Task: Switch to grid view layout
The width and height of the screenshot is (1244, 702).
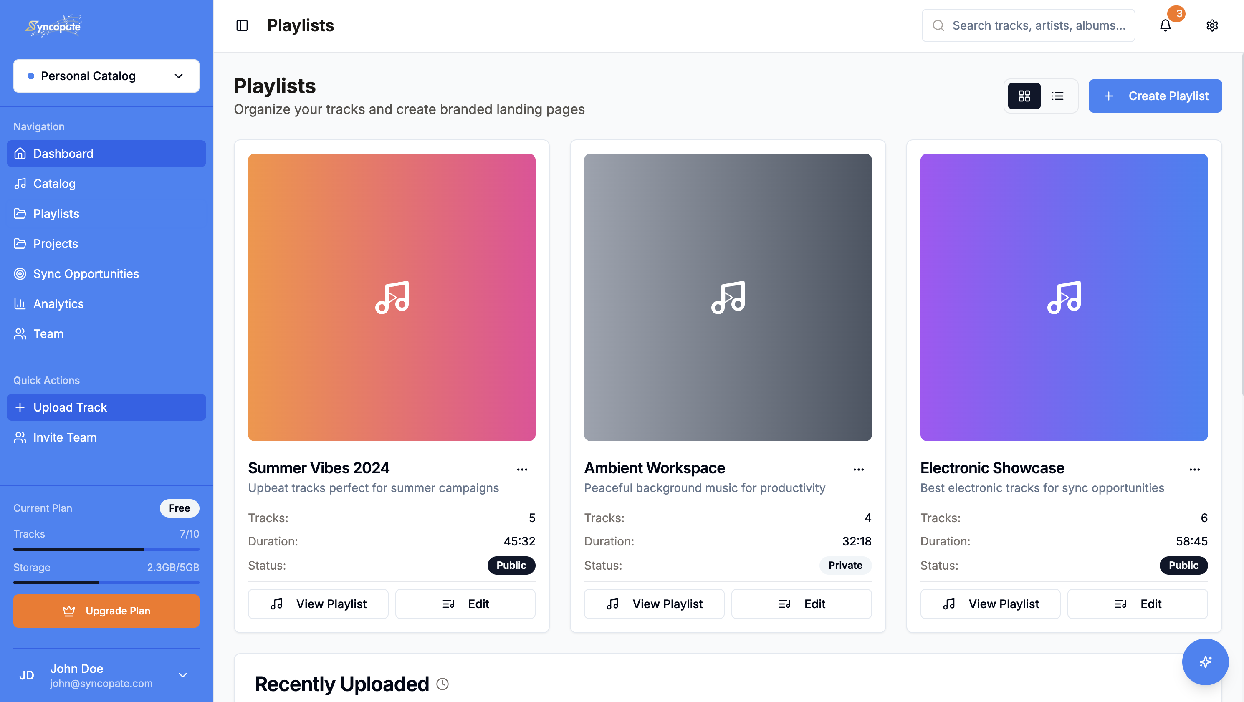Action: point(1024,96)
